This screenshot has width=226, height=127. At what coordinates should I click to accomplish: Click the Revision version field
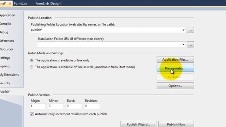[x=92, y=106]
